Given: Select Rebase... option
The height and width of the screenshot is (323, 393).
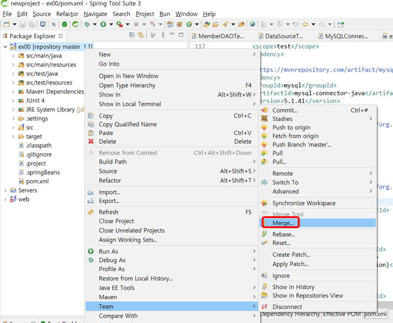Looking at the screenshot, I should pos(318,234).
